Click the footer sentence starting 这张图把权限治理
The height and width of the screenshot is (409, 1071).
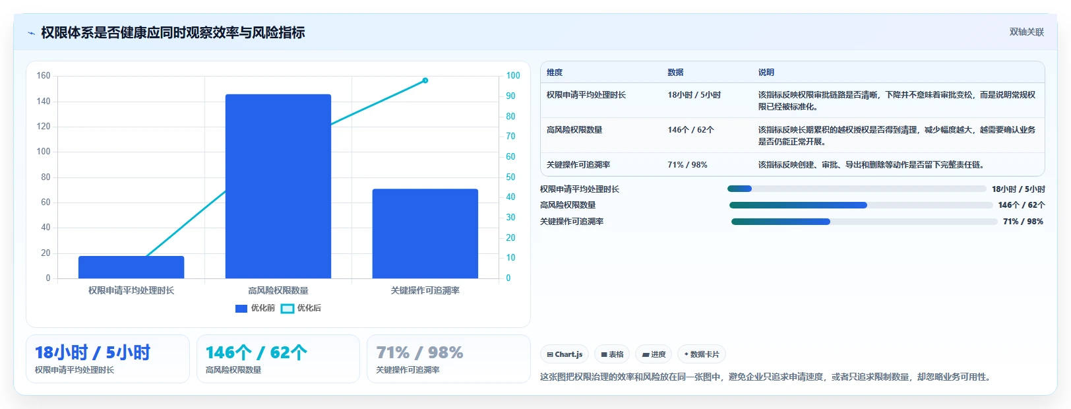[766, 377]
